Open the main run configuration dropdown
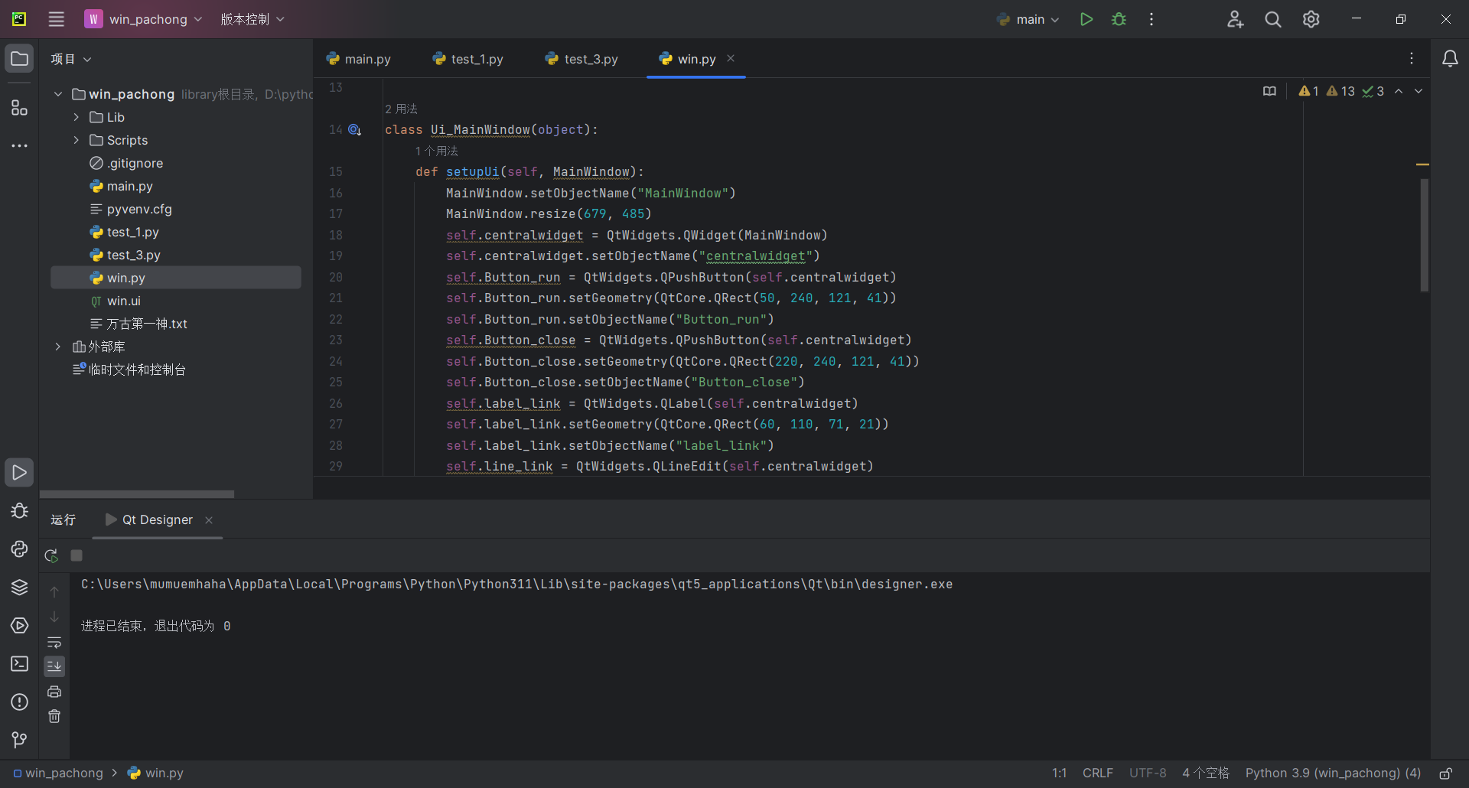This screenshot has width=1469, height=788. click(x=1029, y=19)
